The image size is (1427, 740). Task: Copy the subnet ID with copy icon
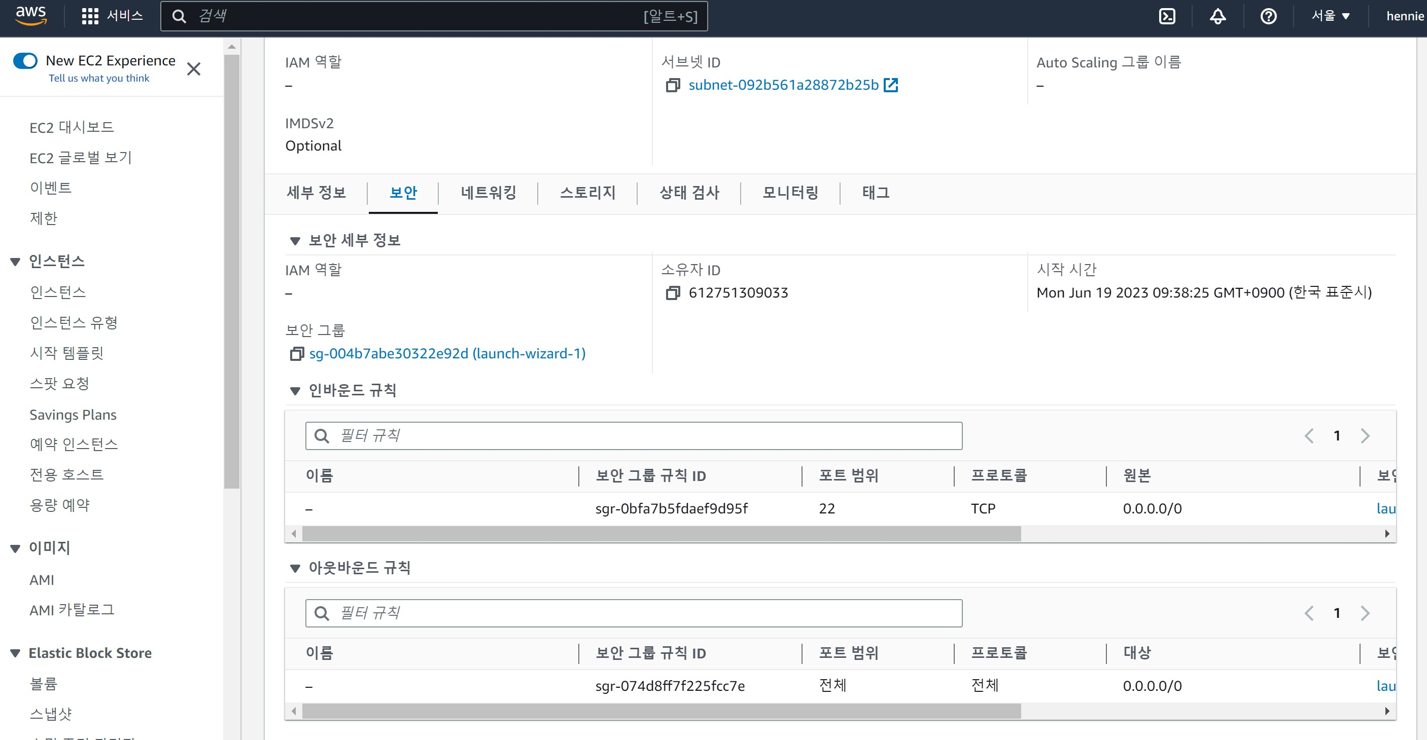[x=673, y=85]
